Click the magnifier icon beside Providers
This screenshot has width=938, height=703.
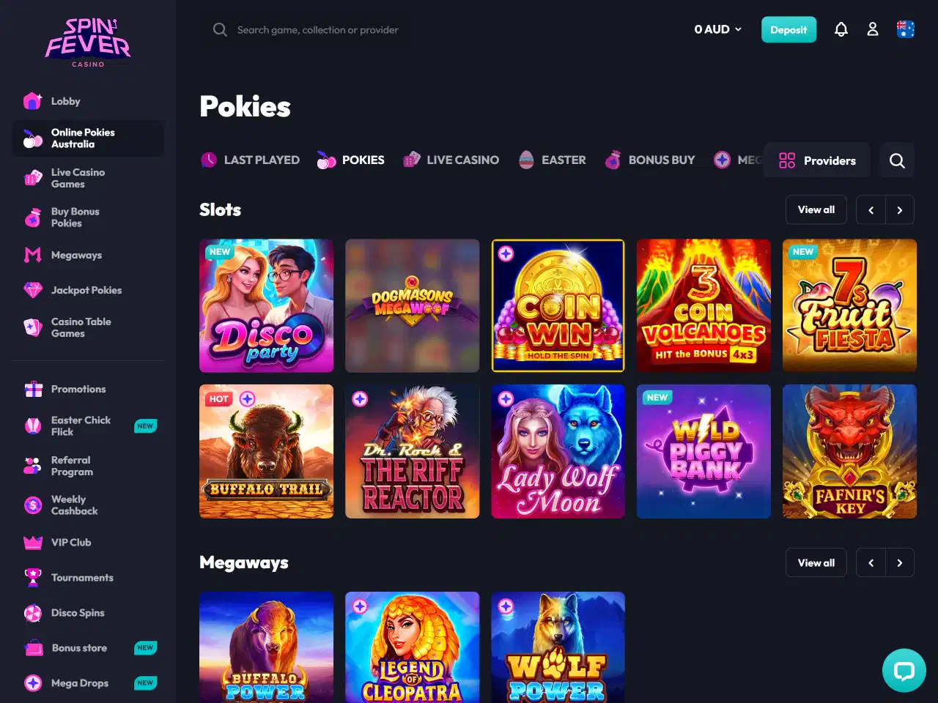[x=897, y=160]
